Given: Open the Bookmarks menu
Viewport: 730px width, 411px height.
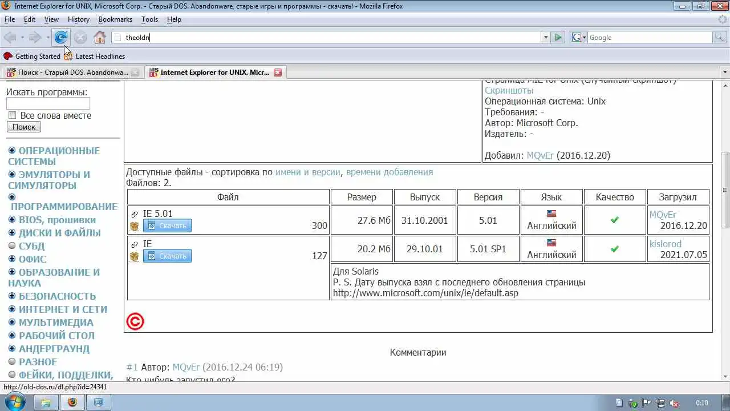Looking at the screenshot, I should pyautogui.click(x=115, y=19).
